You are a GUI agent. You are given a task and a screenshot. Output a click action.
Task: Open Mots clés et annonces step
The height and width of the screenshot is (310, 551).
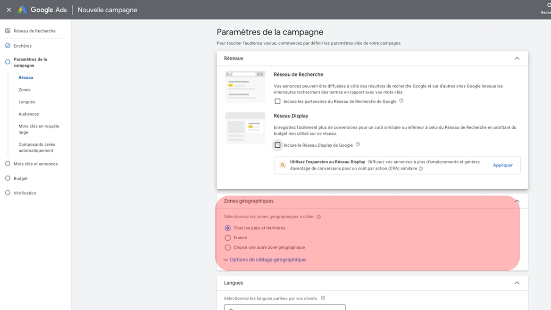pos(35,164)
